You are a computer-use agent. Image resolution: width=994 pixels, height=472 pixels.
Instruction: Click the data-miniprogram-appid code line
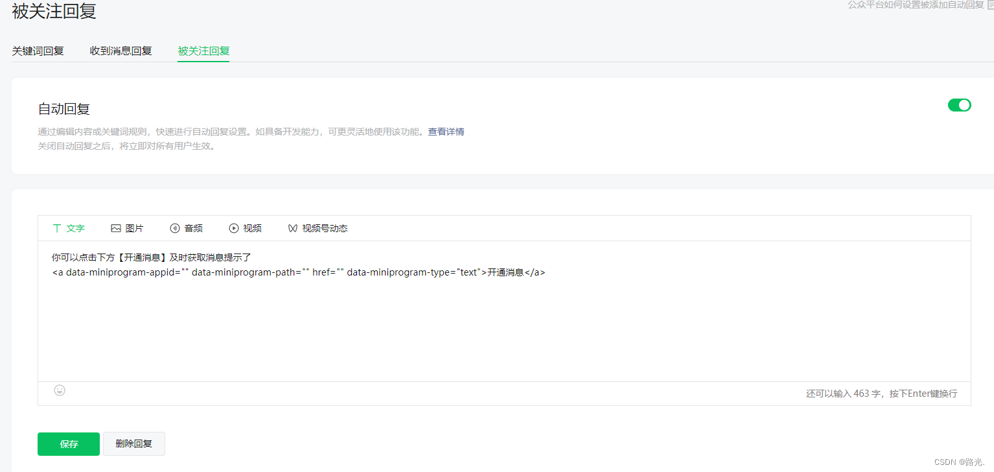pyautogui.click(x=299, y=272)
